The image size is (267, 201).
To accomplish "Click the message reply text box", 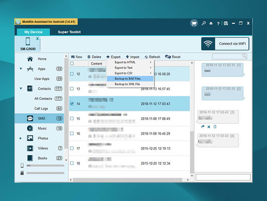I will click(223, 177).
